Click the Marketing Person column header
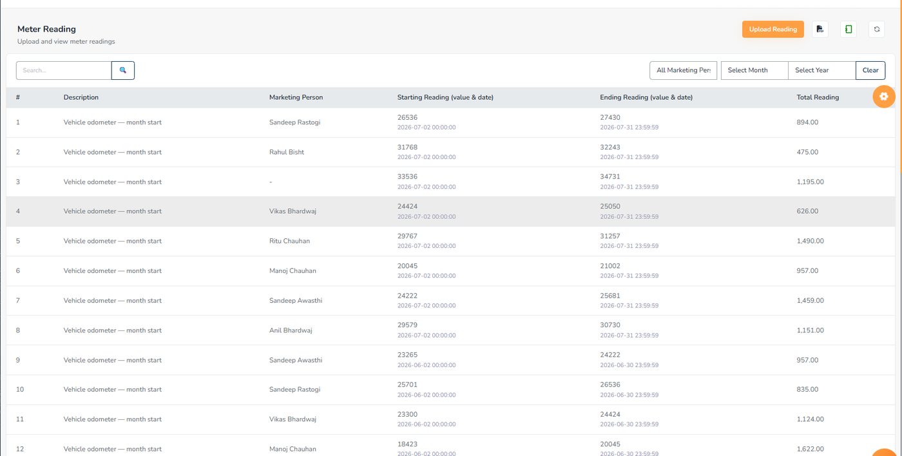Screen dimensions: 902x456 (x=296, y=97)
